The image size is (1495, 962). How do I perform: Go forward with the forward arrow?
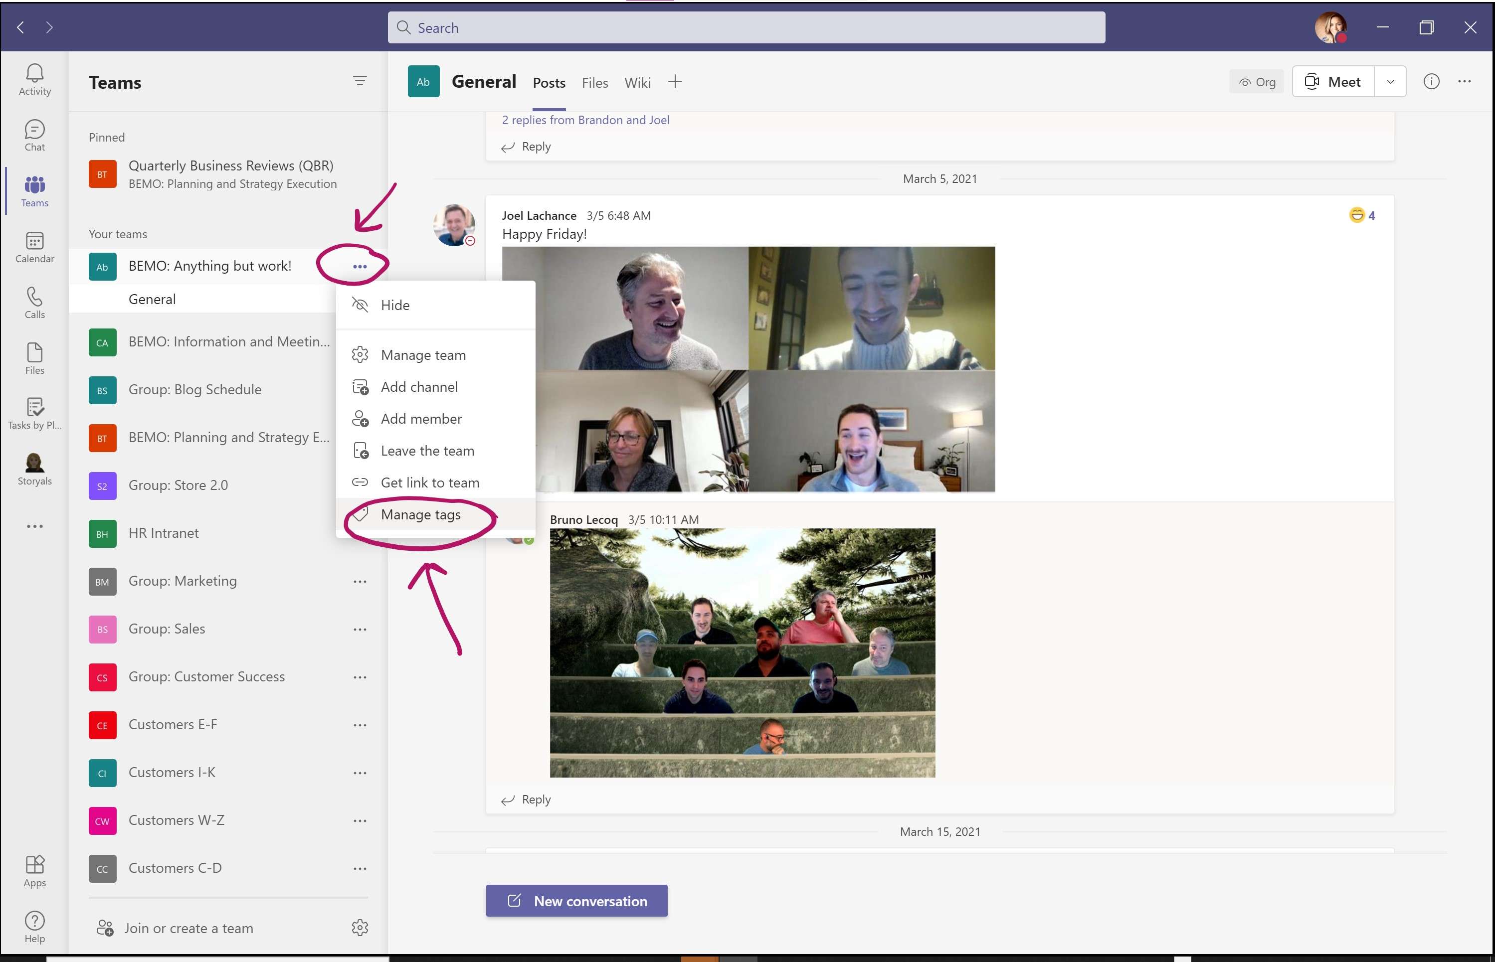49,27
